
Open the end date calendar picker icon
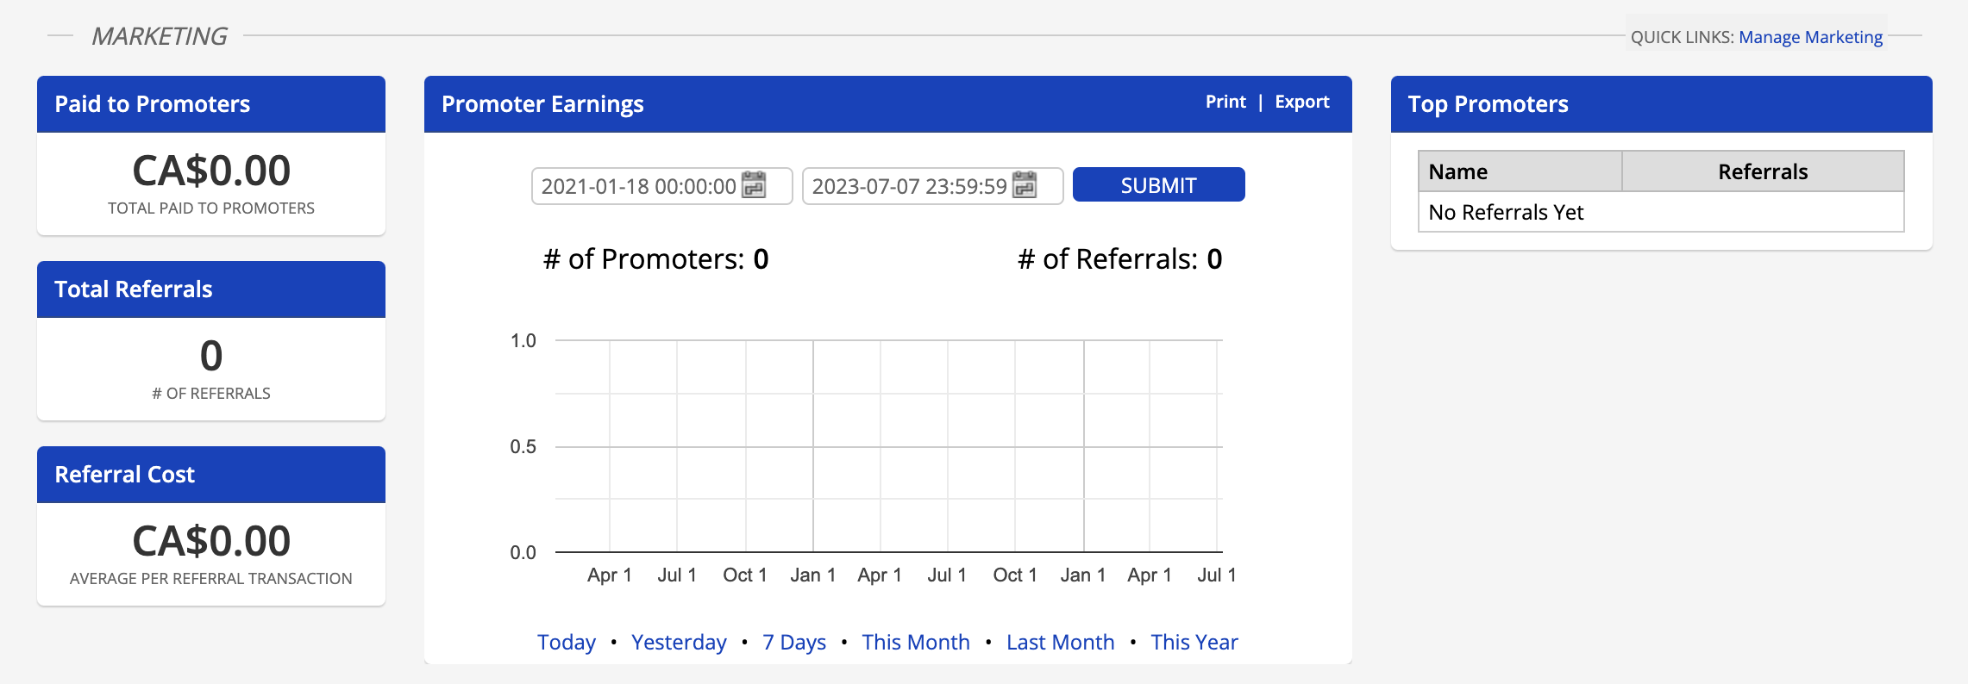(x=1025, y=185)
